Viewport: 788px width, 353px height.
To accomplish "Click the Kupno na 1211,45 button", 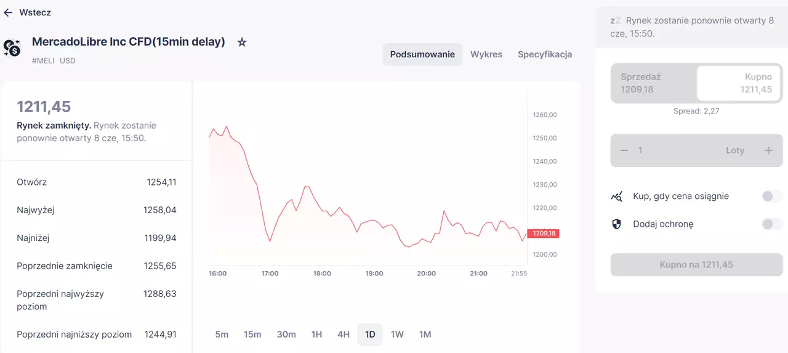I will pos(696,265).
